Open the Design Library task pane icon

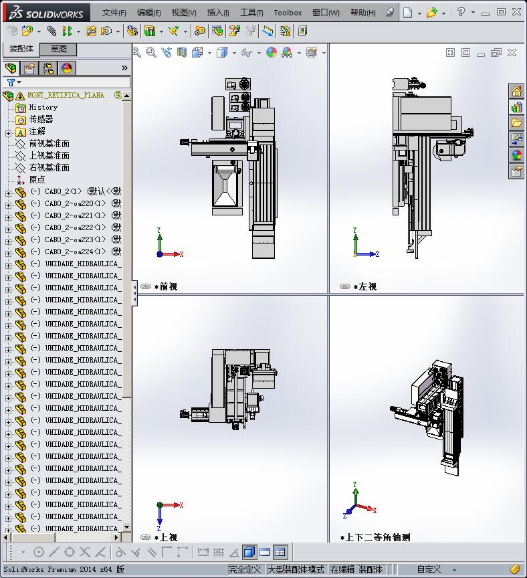(x=517, y=107)
